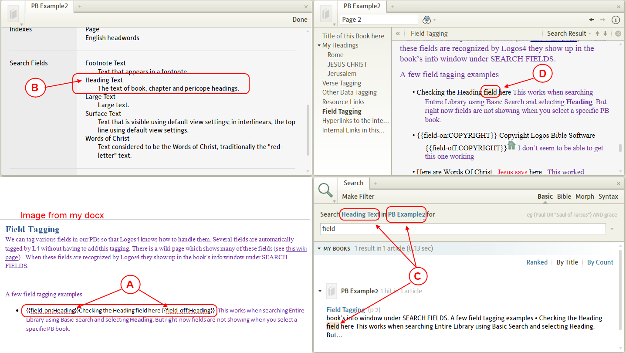
Task: Click Field Tagging label in locator bar
Action: pyautogui.click(x=429, y=34)
